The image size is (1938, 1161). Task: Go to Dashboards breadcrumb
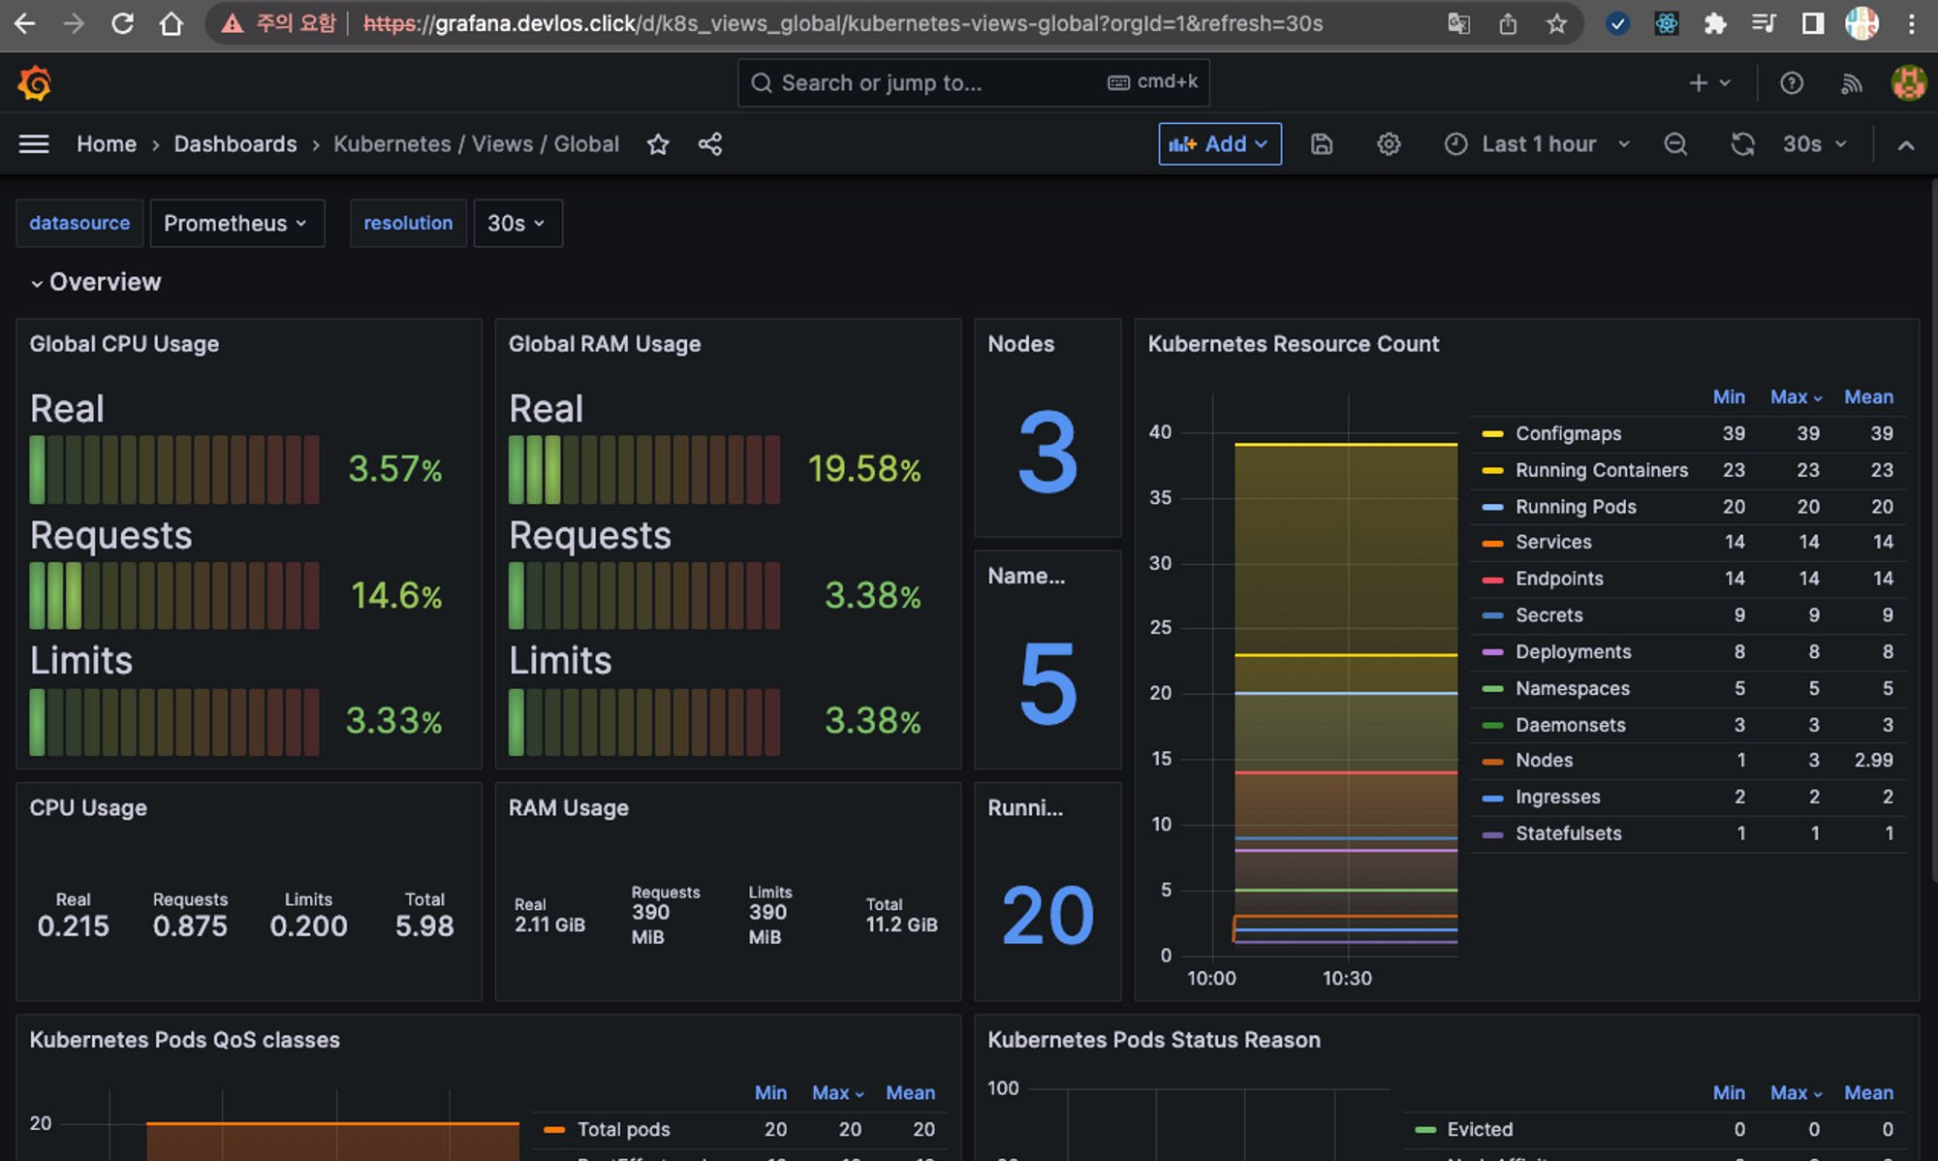point(235,144)
